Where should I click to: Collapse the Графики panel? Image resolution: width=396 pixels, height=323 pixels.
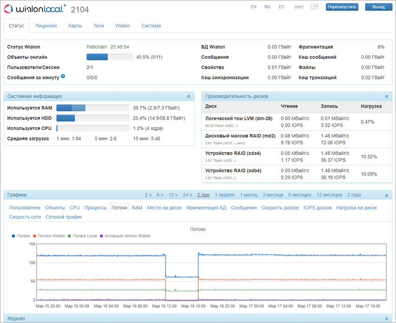(385, 195)
